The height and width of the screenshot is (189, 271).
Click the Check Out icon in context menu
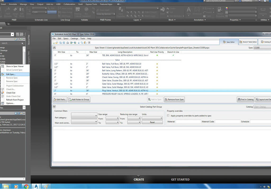click(3, 93)
